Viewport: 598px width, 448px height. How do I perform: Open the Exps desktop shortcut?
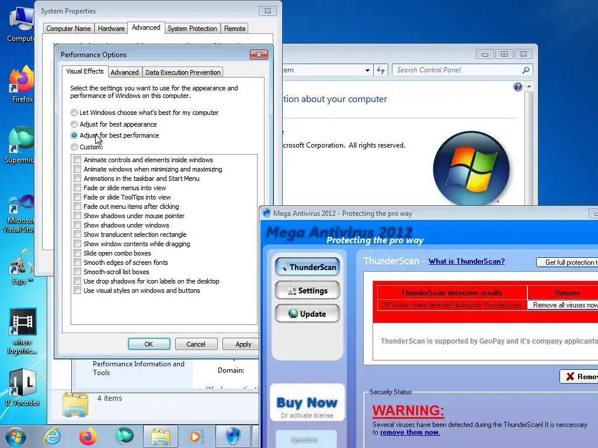[20, 267]
